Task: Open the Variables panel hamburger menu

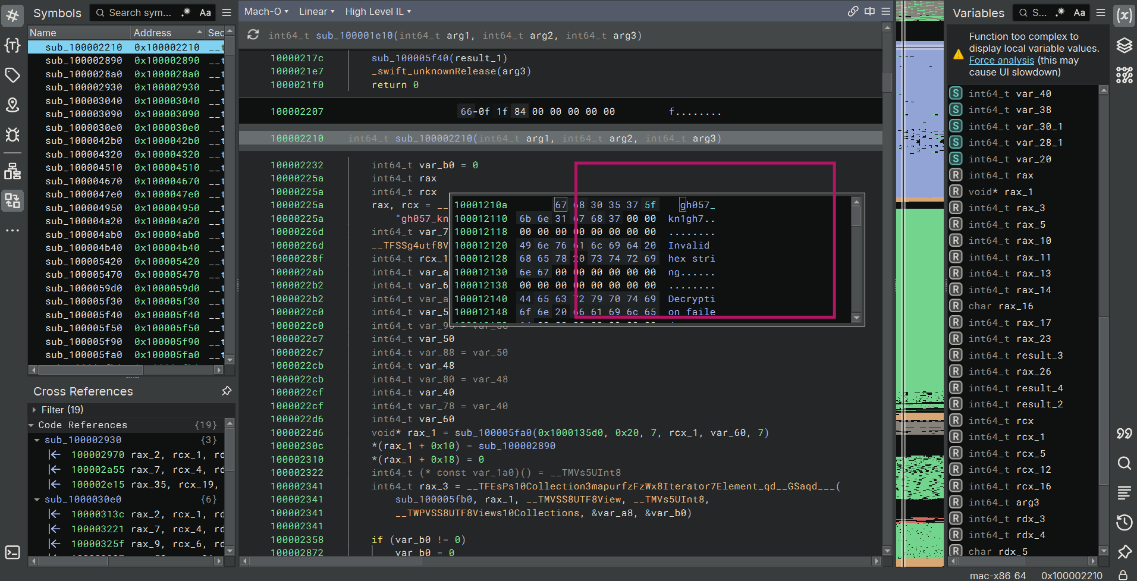Action: [x=1101, y=12]
